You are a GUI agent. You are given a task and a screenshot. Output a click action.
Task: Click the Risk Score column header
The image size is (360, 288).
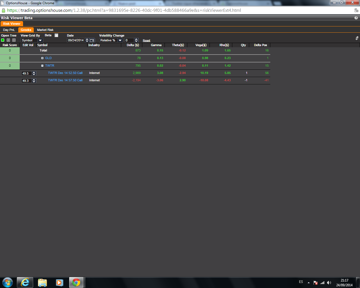click(x=10, y=45)
